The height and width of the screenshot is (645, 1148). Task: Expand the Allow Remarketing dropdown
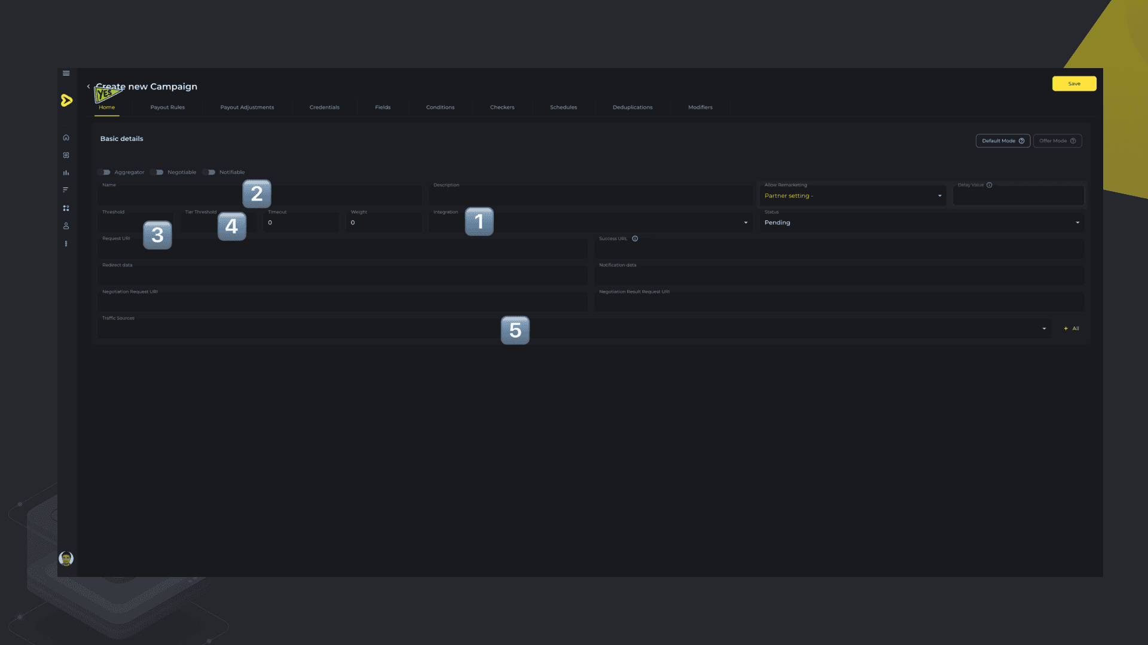pos(853,196)
